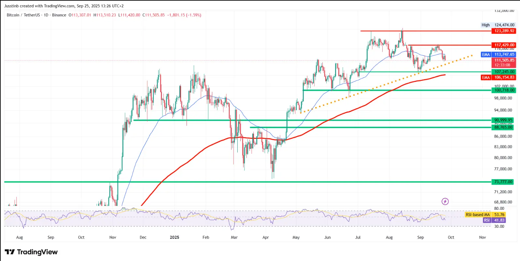This screenshot has height=261, width=520.
Task: Click the RSI scale 30.00 tick
Action: (499, 226)
